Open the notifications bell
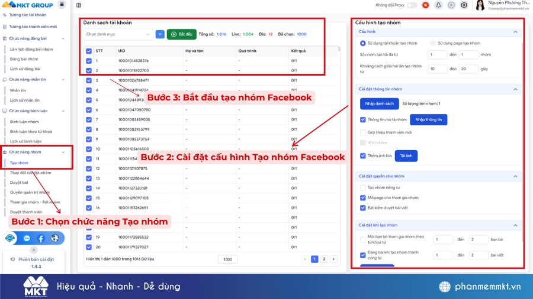The width and height of the screenshot is (533, 299). coord(438,5)
